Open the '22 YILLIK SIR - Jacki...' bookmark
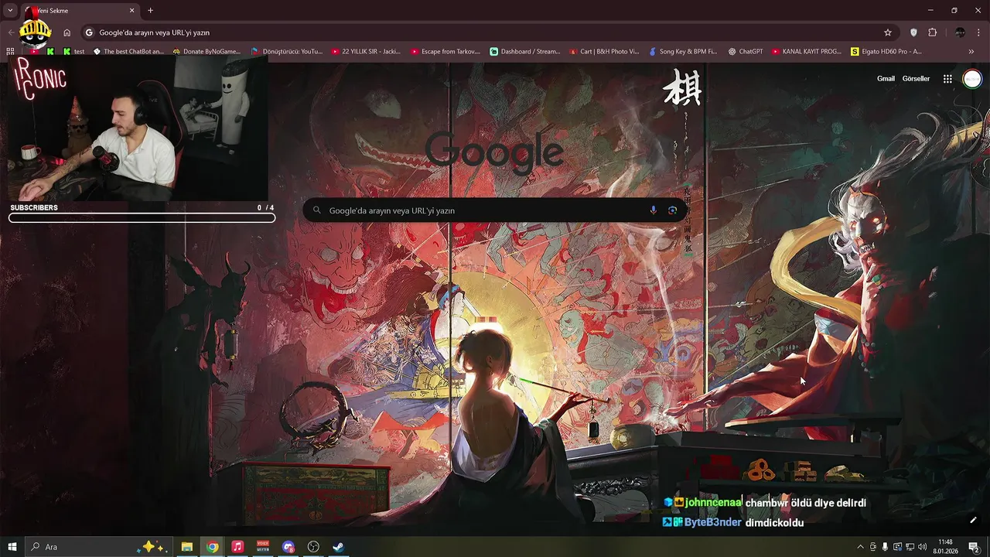The height and width of the screenshot is (557, 990). 366,52
